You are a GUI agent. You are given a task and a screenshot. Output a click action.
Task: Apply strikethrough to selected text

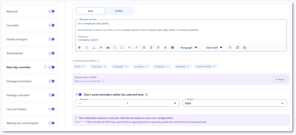(101, 48)
